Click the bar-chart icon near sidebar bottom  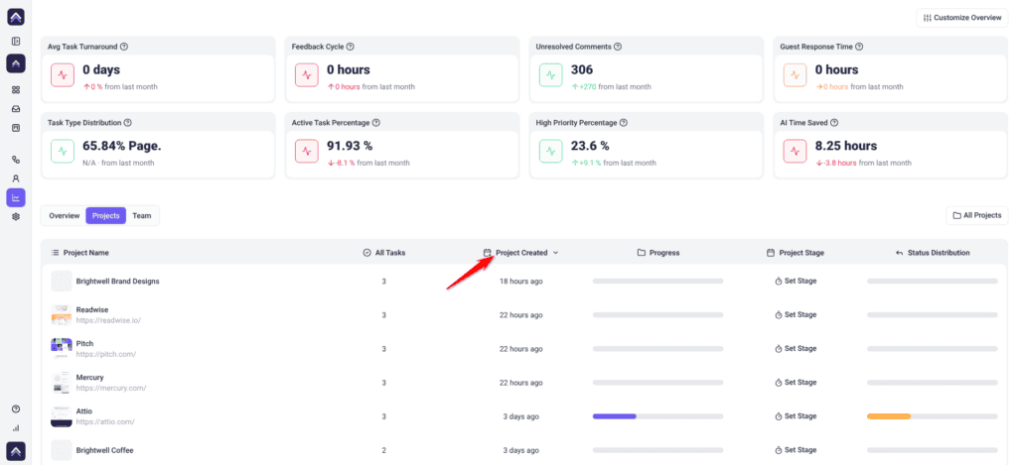click(16, 428)
